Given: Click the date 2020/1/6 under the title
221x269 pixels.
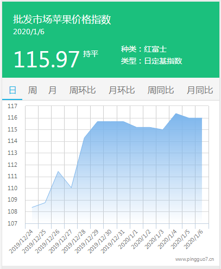Looking at the screenshot, I should pyautogui.click(x=29, y=32).
